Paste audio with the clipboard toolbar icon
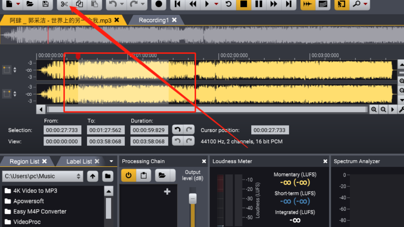Screen dimensions: 404x227 click(x=95, y=4)
